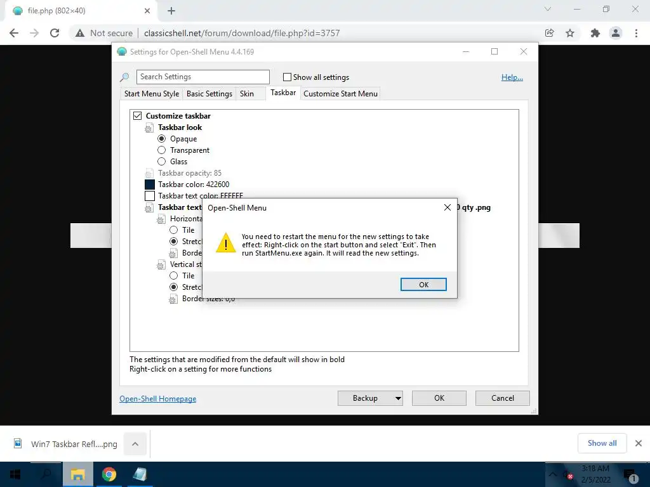Switch to the Basic Settings tab

[x=209, y=94]
